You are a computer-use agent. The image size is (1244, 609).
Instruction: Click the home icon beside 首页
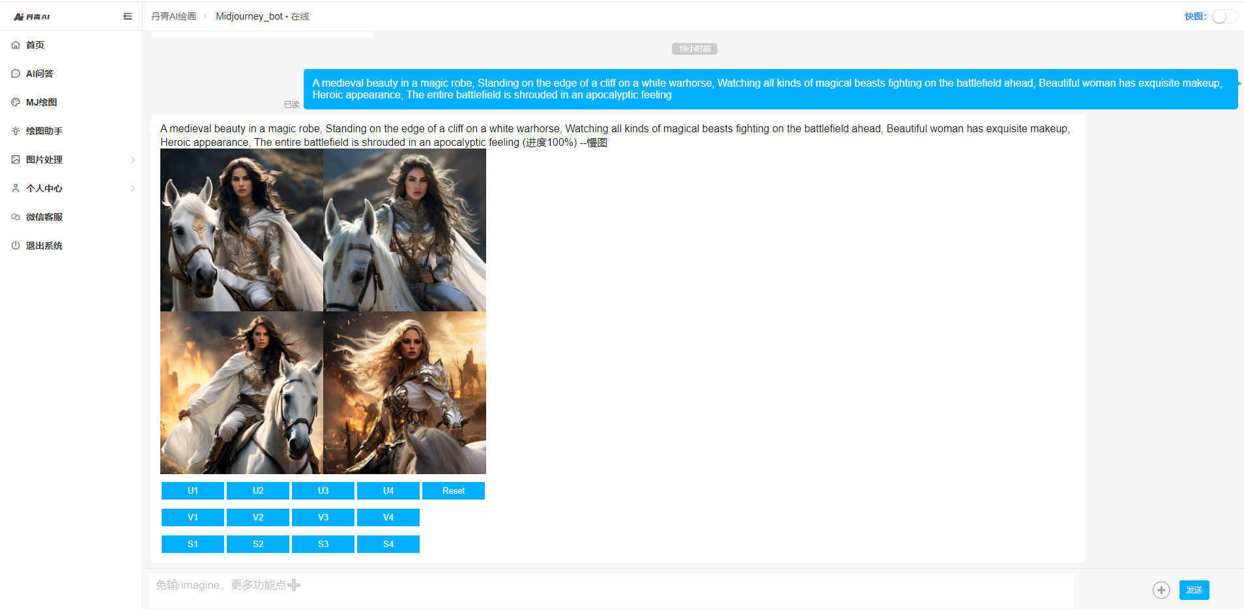16,45
